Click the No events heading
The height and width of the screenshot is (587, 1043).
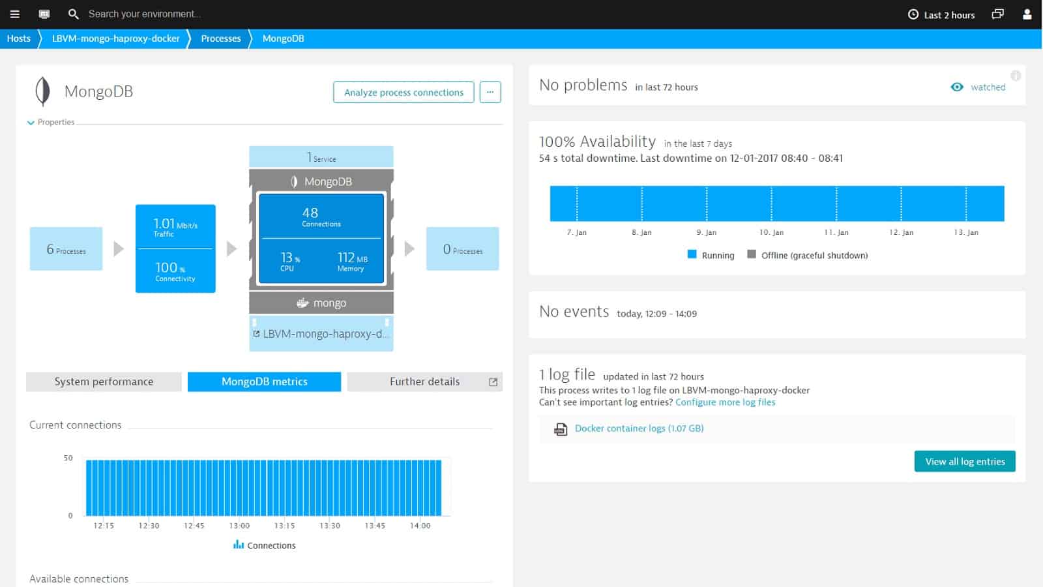[x=574, y=312]
